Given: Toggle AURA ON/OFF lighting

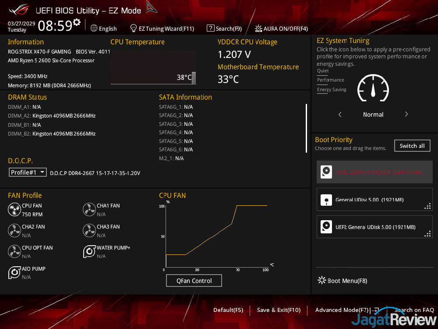Looking at the screenshot, I should 281,29.
